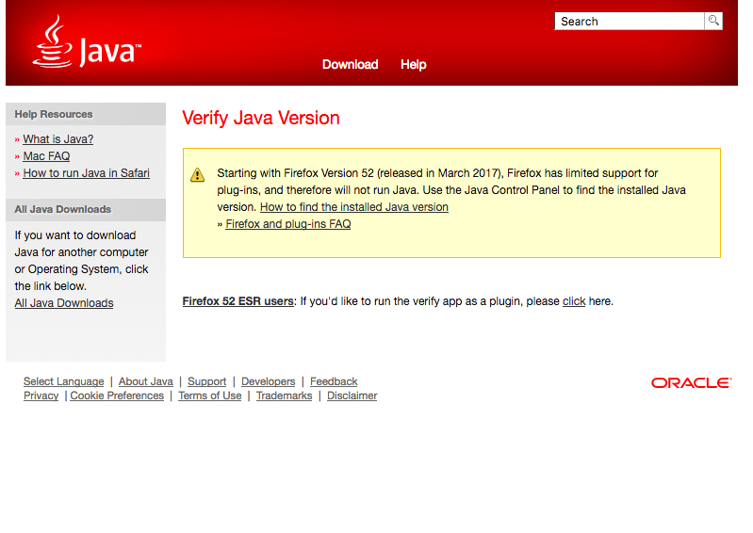This screenshot has width=753, height=533.
Task: Click the Java logo in header
Action: [86, 43]
